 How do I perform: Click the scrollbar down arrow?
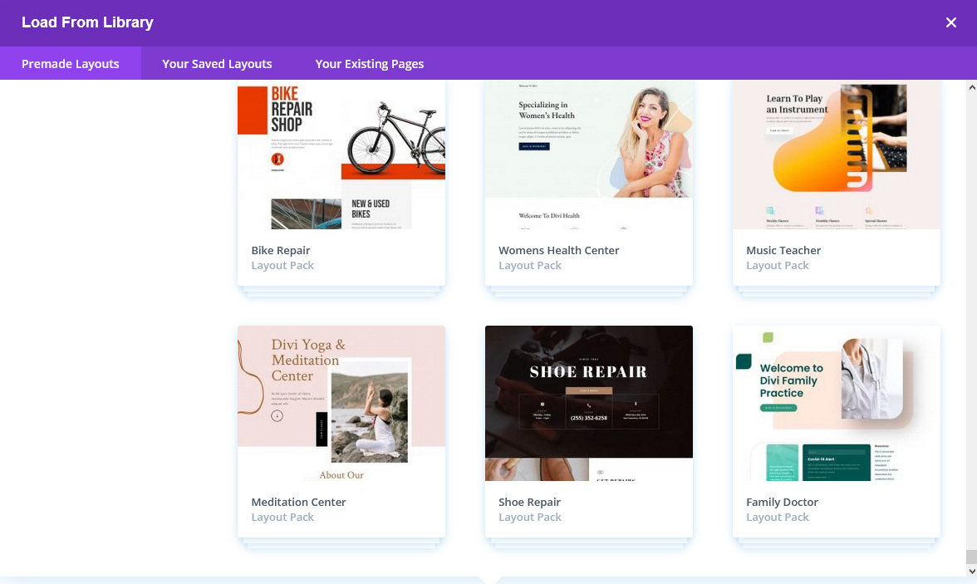(x=971, y=571)
